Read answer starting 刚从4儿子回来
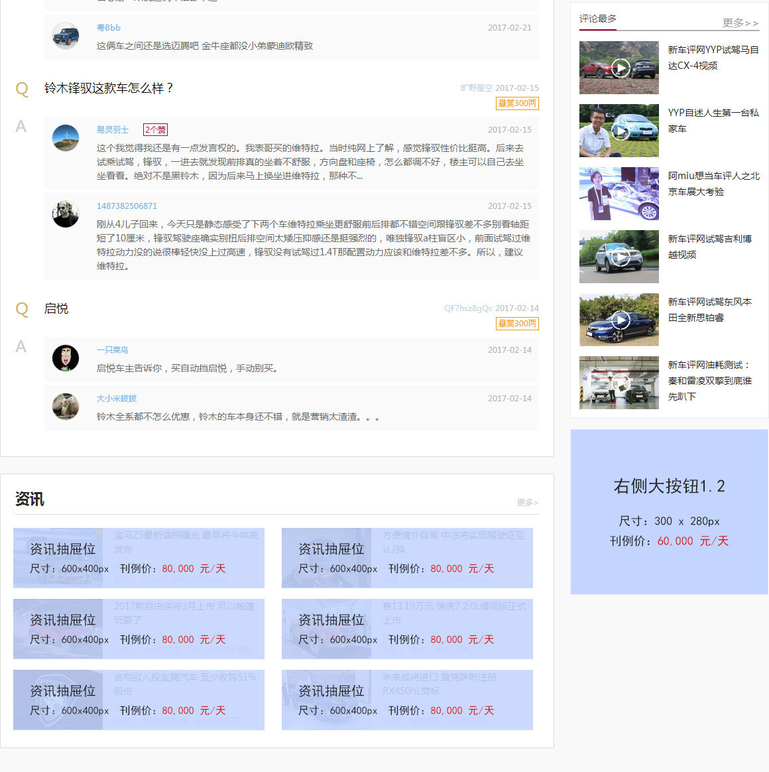This screenshot has height=772, width=769. click(314, 245)
